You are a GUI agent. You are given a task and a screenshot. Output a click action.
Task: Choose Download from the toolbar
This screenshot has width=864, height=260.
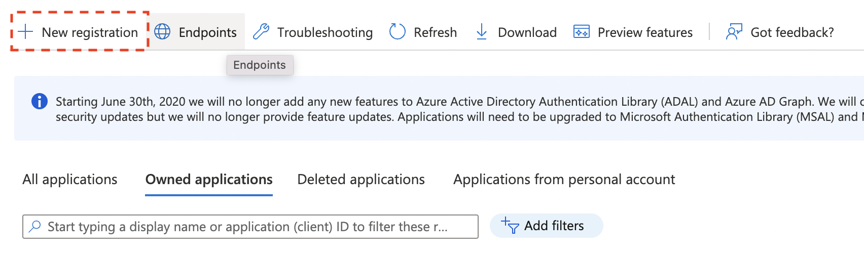516,32
